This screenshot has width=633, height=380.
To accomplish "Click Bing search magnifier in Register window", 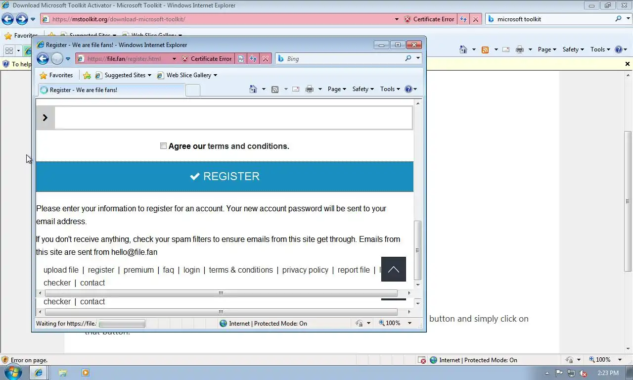I will click(x=408, y=58).
